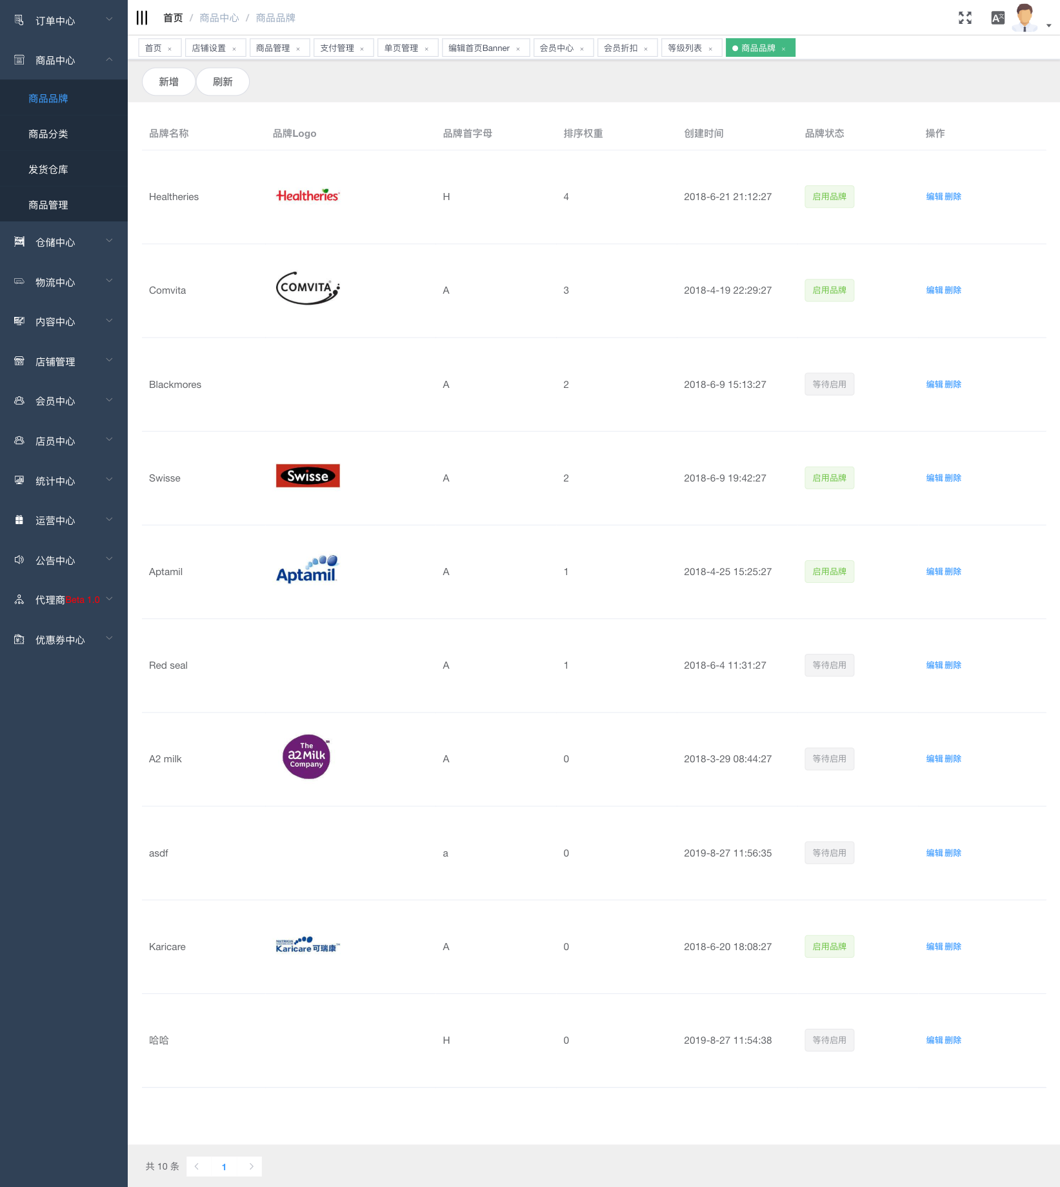Screen dimensions: 1060x1187
Task: Close the 编辑首页Banner tab
Action: [518, 49]
